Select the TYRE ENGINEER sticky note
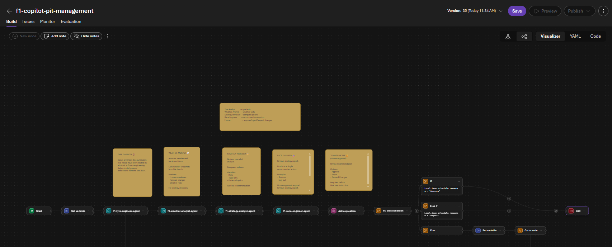This screenshot has width=612, height=247. (x=132, y=172)
